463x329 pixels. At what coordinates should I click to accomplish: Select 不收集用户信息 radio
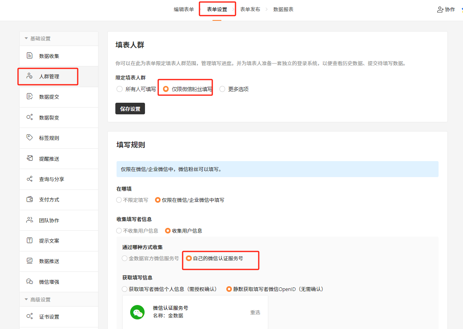tap(119, 231)
